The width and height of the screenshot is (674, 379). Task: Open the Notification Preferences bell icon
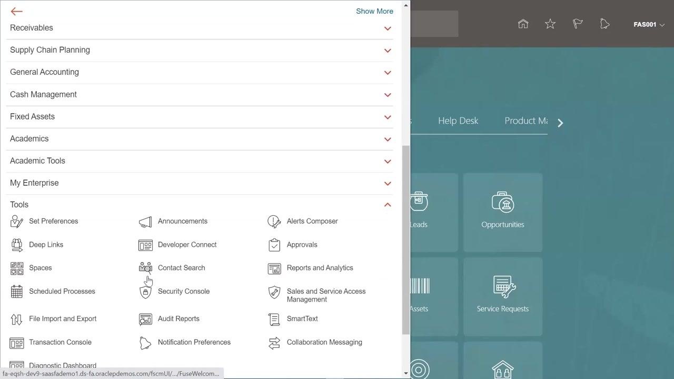(x=145, y=343)
